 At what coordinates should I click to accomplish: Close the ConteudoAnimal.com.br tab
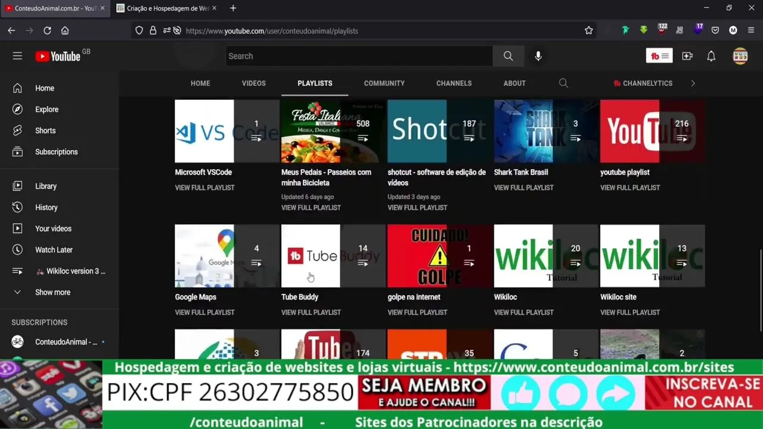103,8
